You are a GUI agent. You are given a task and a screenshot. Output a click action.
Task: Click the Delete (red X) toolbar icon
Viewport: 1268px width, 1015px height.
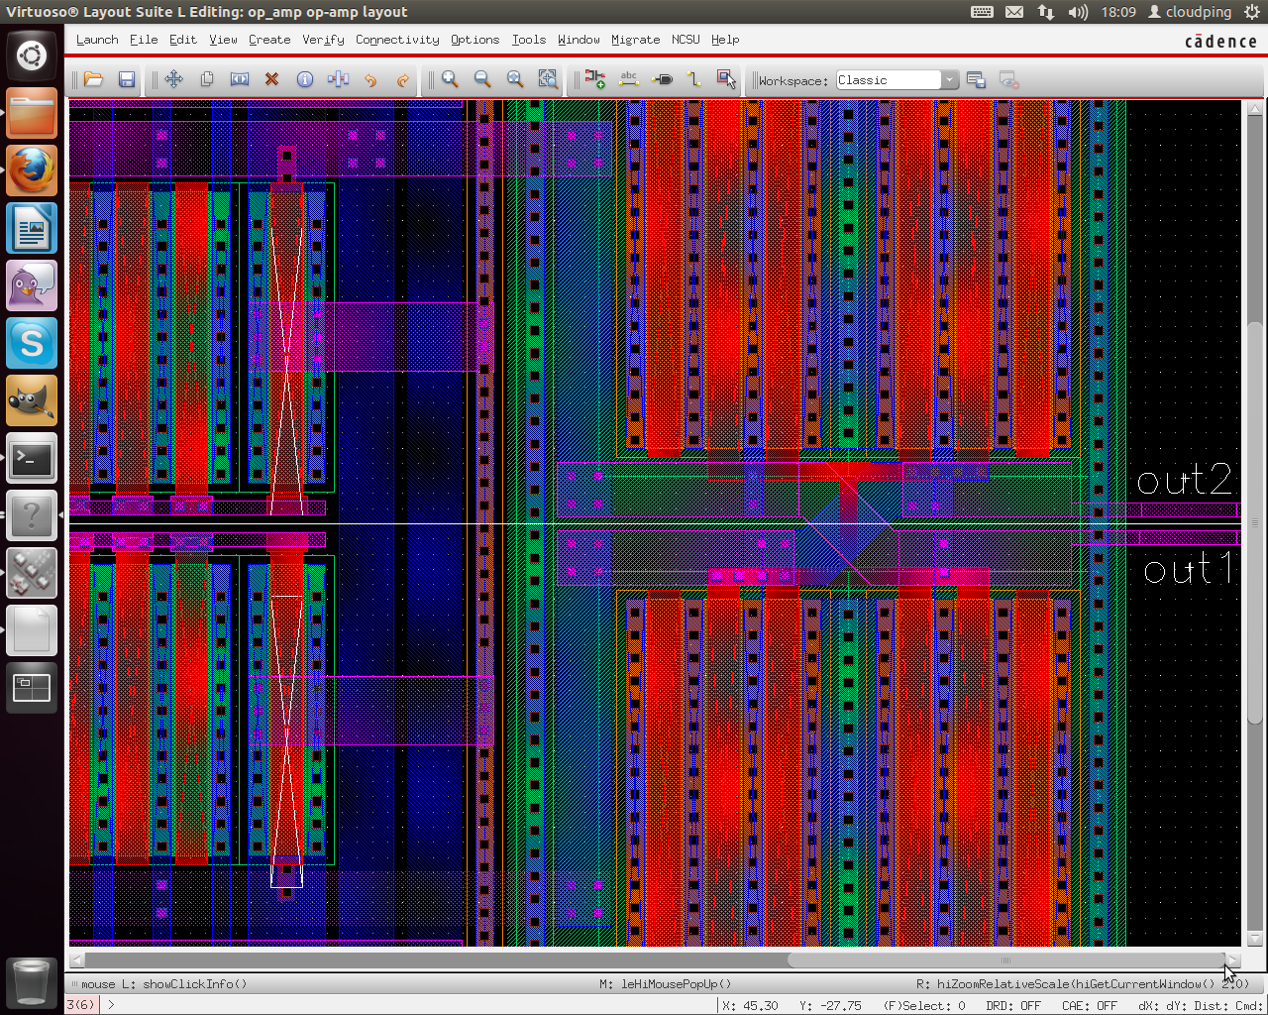click(x=271, y=79)
